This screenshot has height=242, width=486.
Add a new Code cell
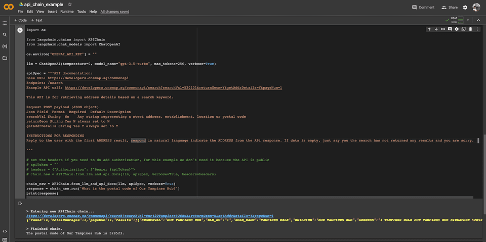click(20, 20)
